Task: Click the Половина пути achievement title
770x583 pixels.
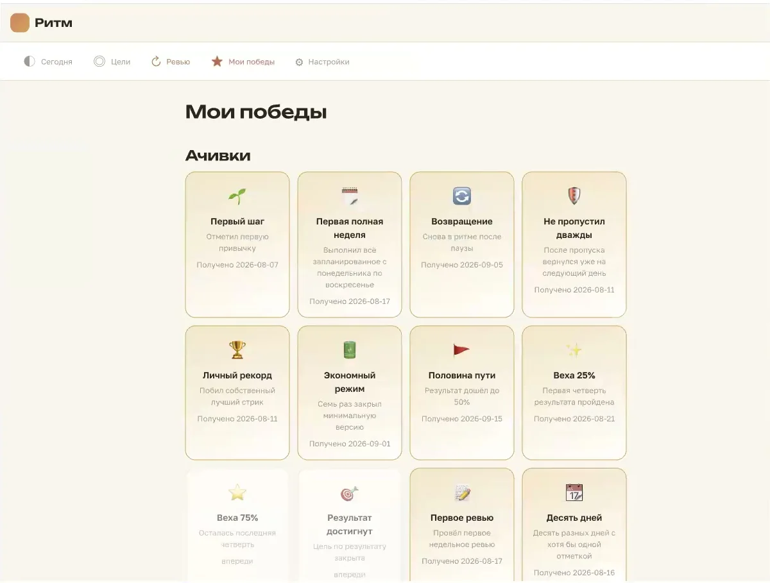Action: [462, 375]
